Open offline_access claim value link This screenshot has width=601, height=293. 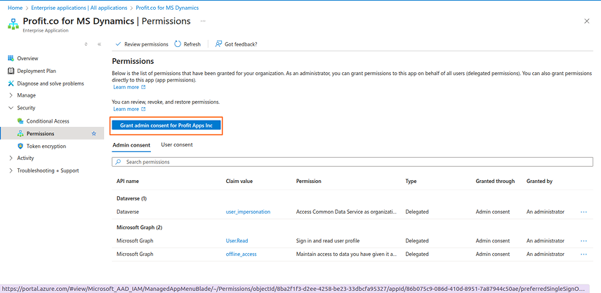pos(241,254)
